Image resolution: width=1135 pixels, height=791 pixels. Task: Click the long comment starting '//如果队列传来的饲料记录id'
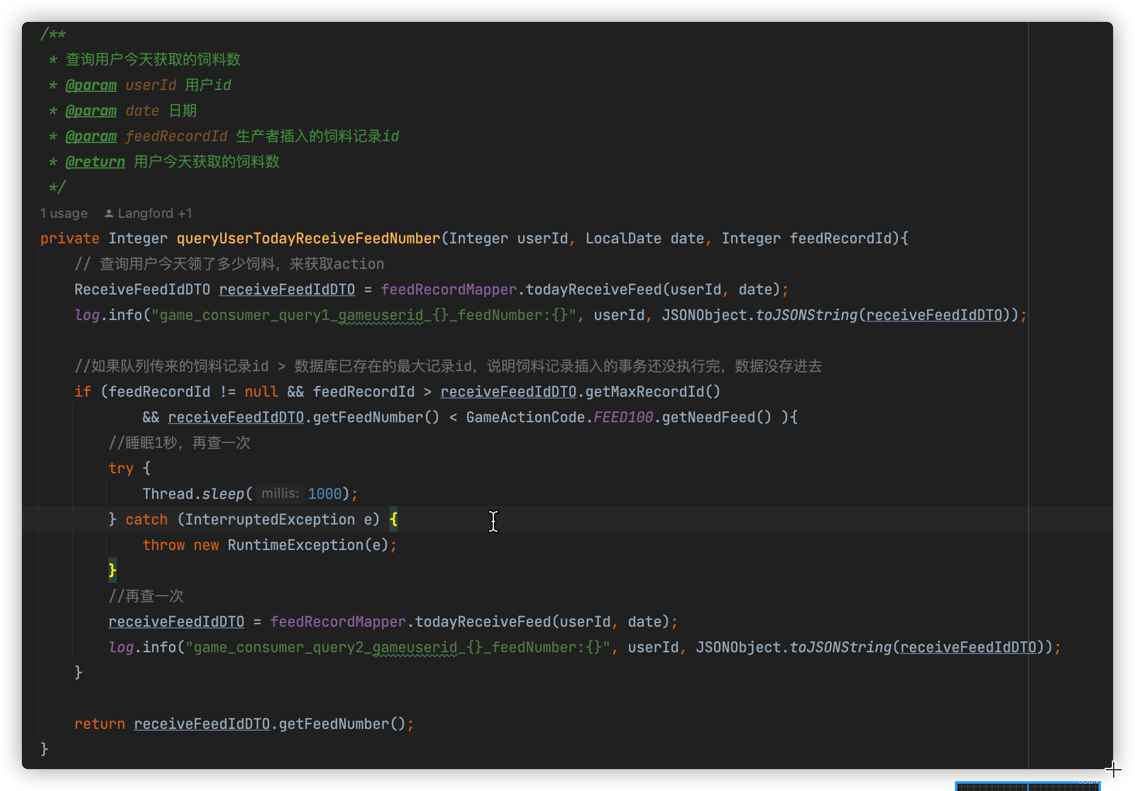(x=448, y=366)
